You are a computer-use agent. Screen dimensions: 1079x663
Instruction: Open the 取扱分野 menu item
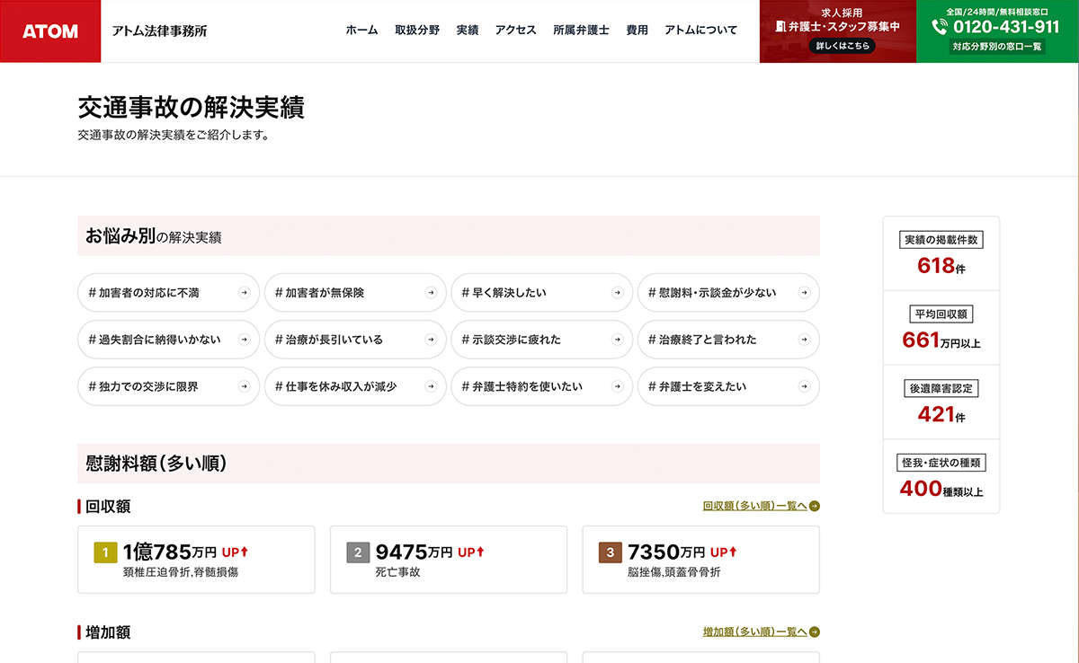point(417,31)
